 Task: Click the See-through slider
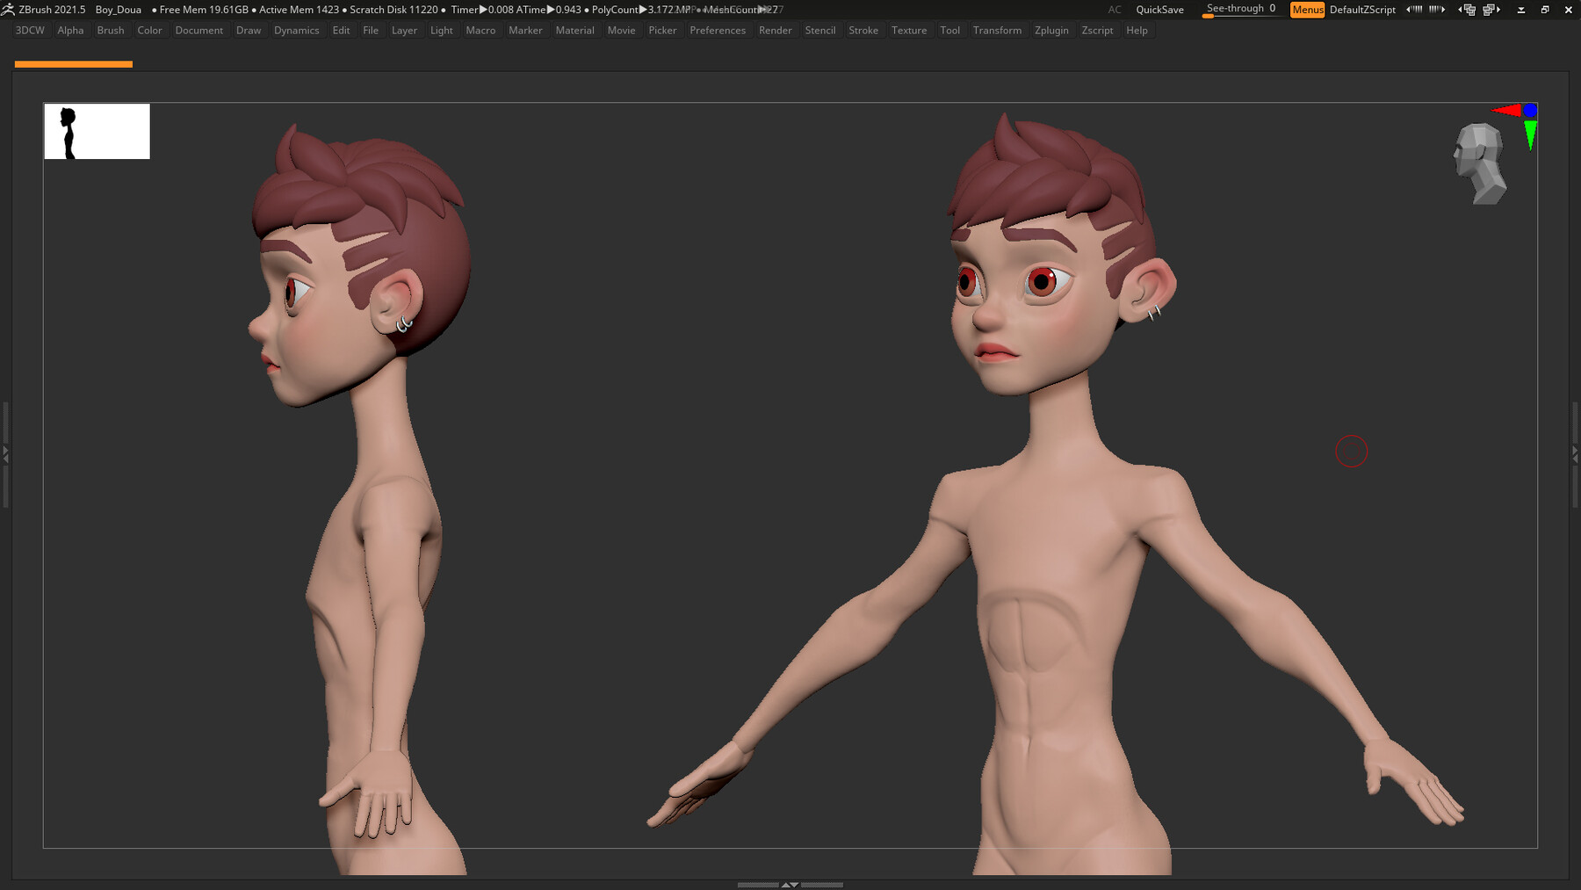1241,10
